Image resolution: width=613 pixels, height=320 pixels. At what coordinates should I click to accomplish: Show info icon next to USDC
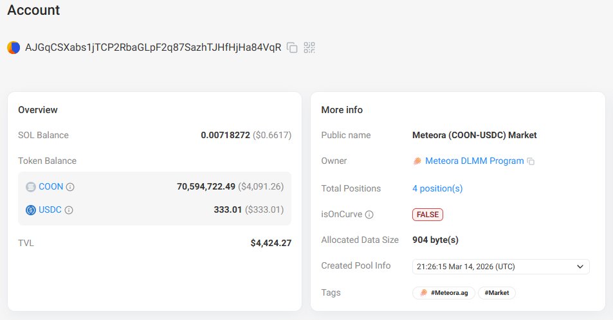[x=69, y=210]
